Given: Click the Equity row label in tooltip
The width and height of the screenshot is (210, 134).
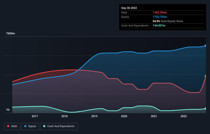Looking at the screenshot, I should point(125,17).
